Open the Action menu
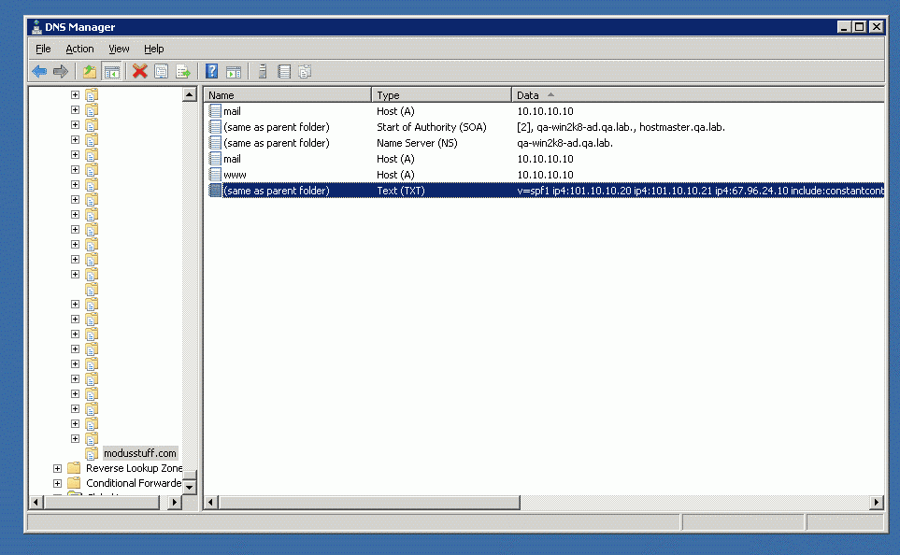The width and height of the screenshot is (900, 555). [x=79, y=49]
